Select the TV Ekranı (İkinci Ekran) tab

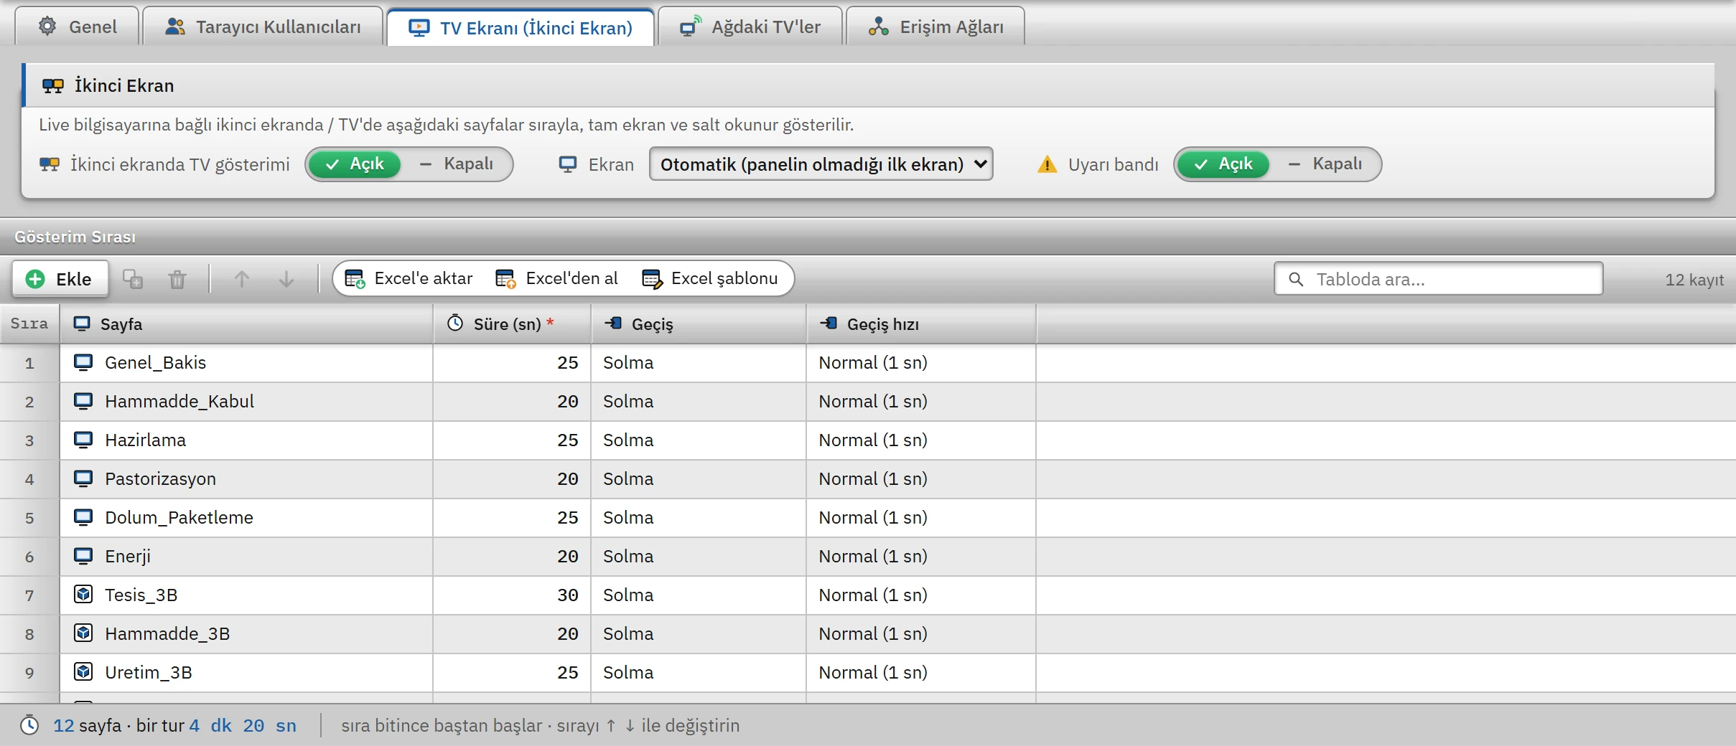point(521,27)
